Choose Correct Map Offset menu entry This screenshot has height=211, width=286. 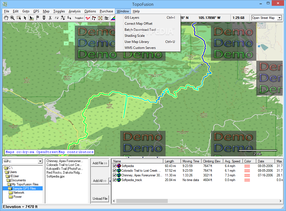pyautogui.click(x=148, y=24)
